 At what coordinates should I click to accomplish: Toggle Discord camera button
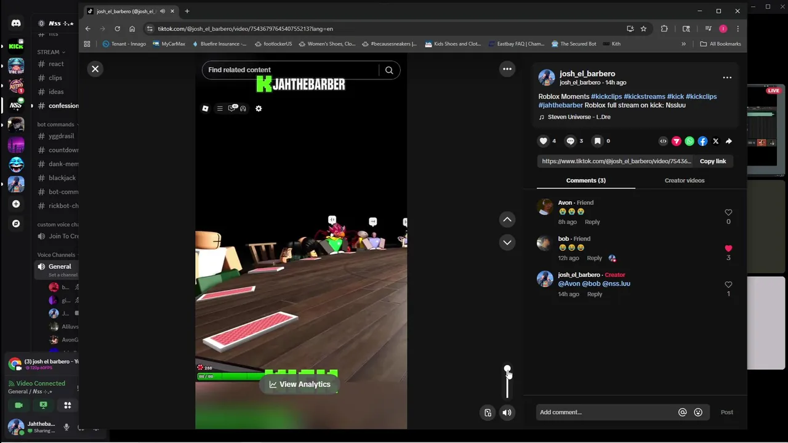click(18, 405)
